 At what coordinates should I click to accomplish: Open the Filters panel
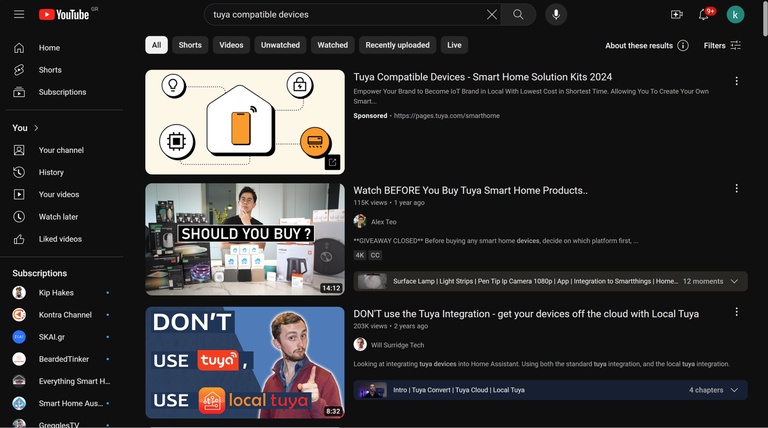tap(722, 46)
